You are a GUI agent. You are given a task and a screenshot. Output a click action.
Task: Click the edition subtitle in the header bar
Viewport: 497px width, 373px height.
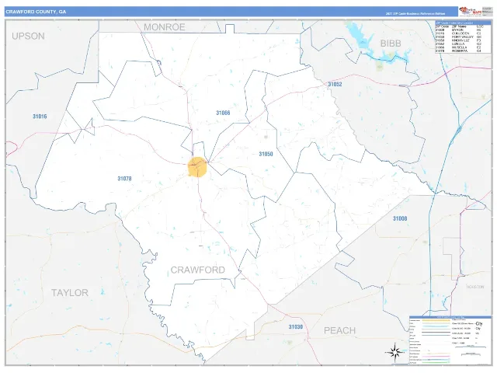415,14
